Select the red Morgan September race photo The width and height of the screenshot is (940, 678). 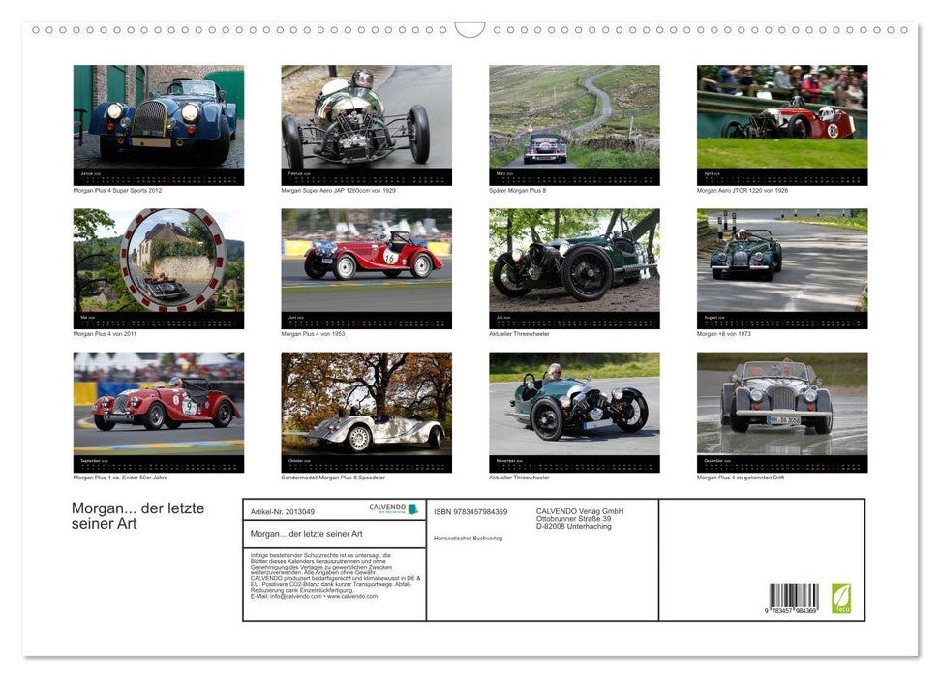coord(159,404)
